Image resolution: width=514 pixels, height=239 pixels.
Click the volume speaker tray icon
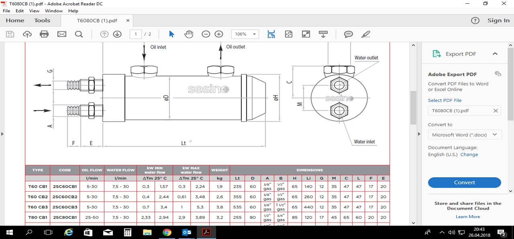[451, 232]
